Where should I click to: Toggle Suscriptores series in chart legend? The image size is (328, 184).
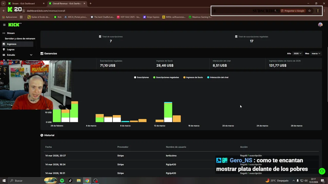point(141,77)
